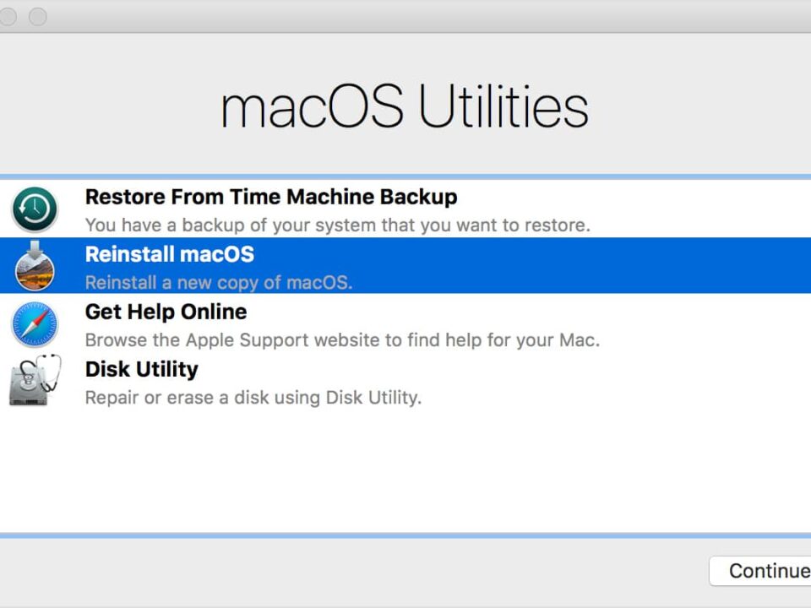Click the bold Get Help Online label
The image size is (811, 608).
(166, 312)
